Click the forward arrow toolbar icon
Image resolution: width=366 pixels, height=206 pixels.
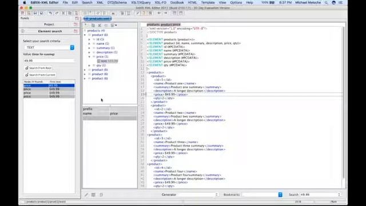click(165, 13)
